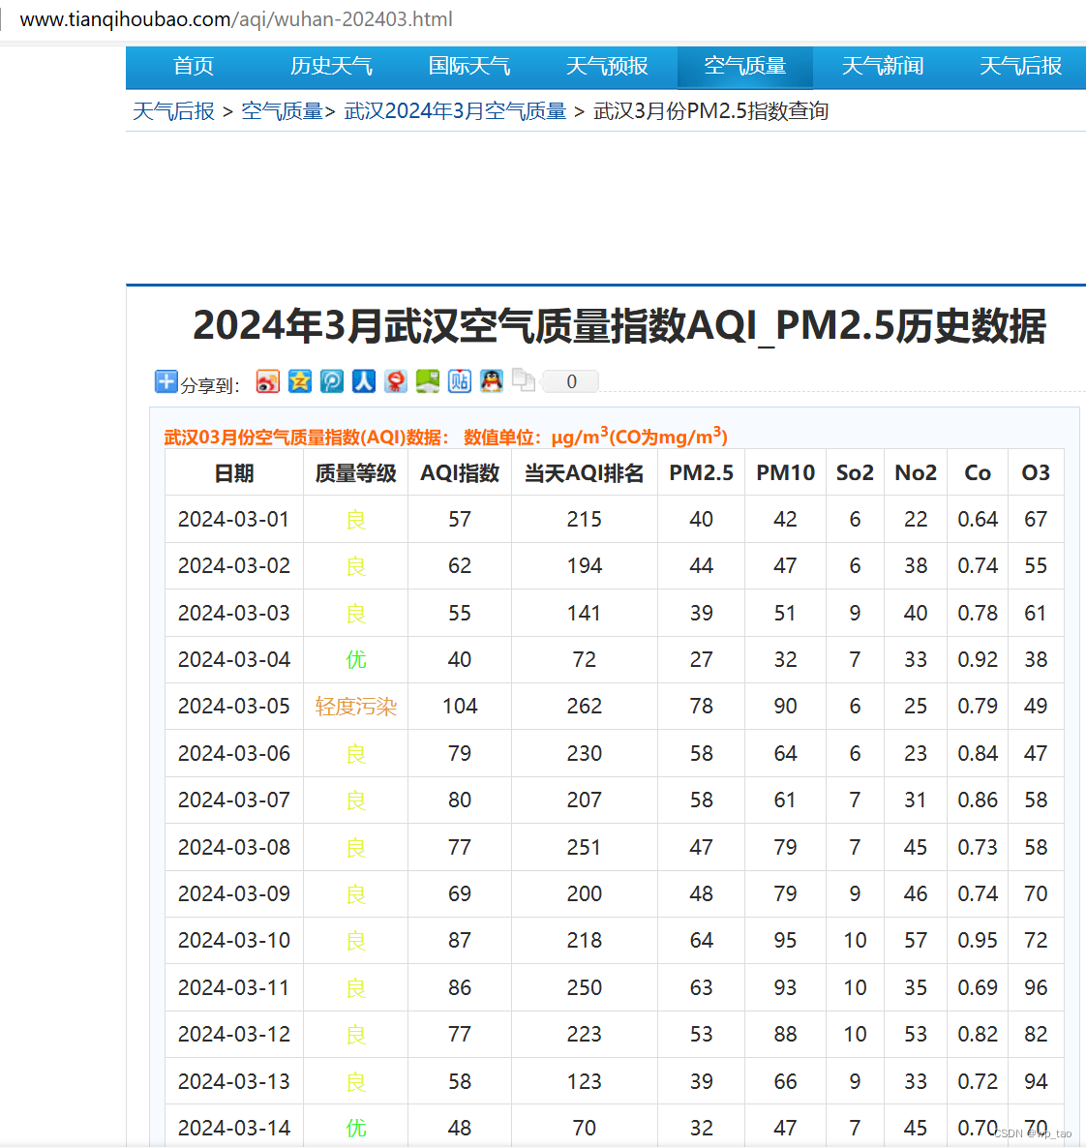Click the PM10 column header
The width and height of the screenshot is (1086, 1148).
coord(785,473)
